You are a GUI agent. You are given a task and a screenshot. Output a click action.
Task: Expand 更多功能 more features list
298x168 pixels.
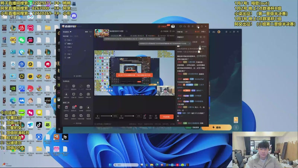click(x=77, y=123)
